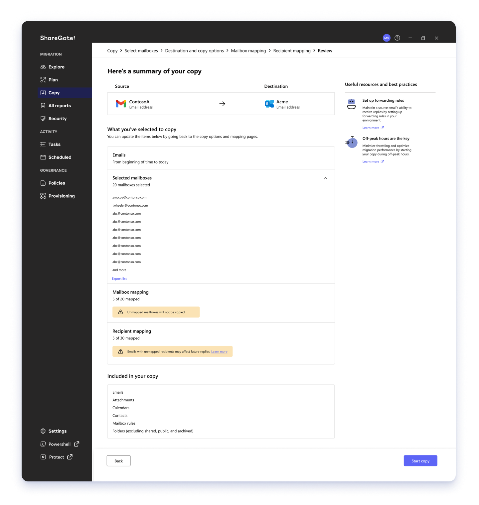Image resolution: width=479 pixels, height=505 pixels.
Task: Click the Plan icon
Action: click(x=43, y=80)
